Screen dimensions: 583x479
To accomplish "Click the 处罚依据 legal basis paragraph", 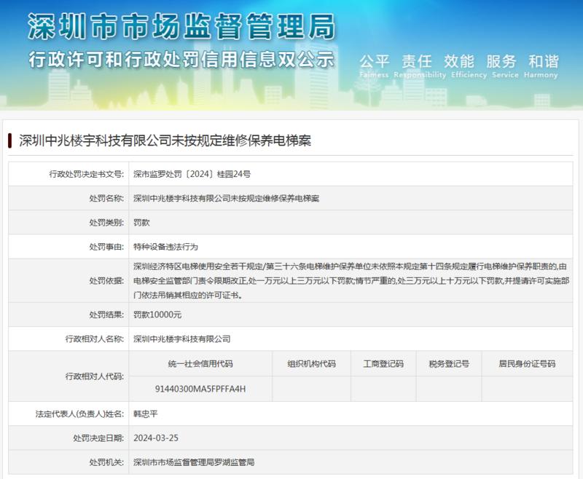I will click(x=351, y=281).
